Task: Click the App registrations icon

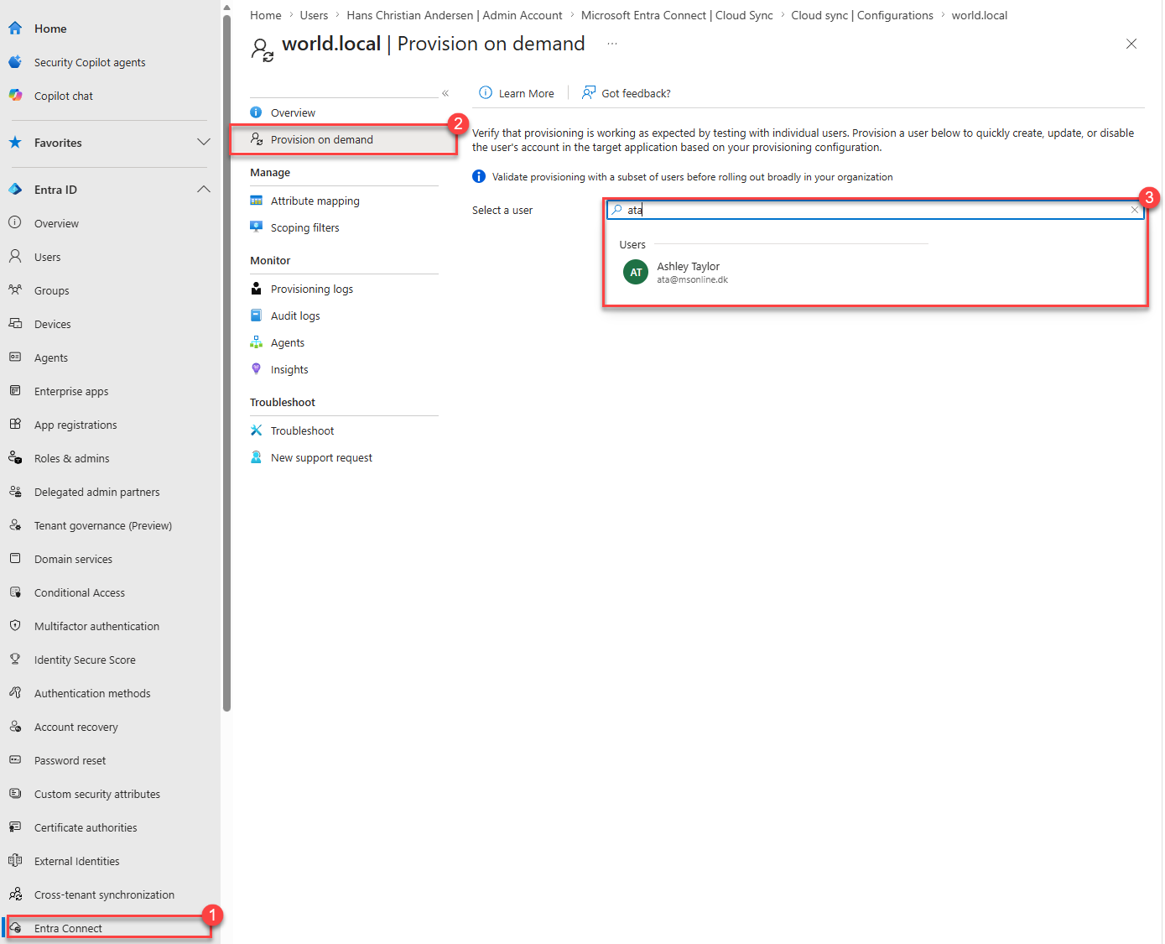Action: (x=15, y=425)
